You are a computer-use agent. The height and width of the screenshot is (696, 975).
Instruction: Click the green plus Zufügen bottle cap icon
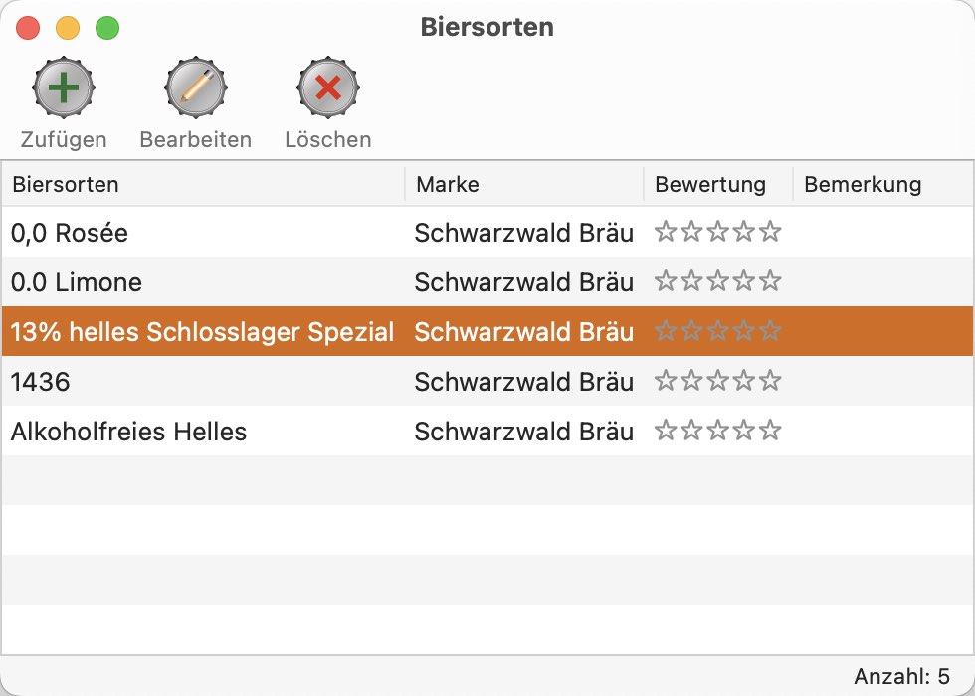click(x=64, y=87)
